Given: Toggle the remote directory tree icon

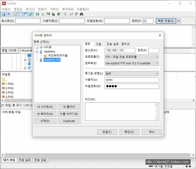Looking at the screenshot, I should coord(26,14).
